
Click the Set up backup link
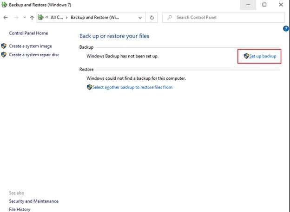pyautogui.click(x=263, y=56)
